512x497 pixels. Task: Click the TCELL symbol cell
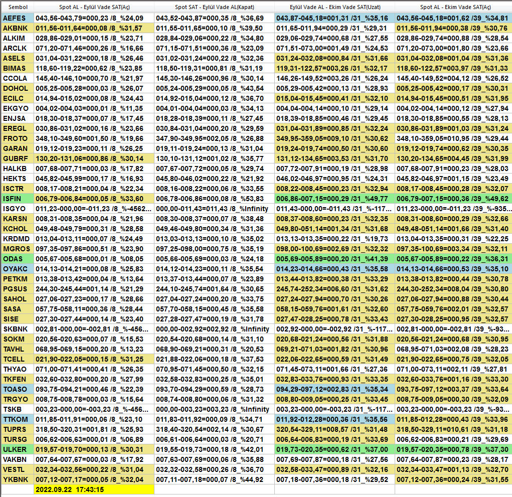click(x=18, y=360)
